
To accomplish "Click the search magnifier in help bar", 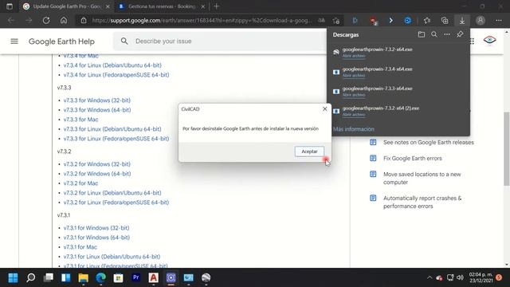I will click(x=124, y=41).
